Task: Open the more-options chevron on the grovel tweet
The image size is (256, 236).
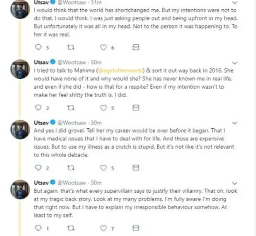Action: coord(235,123)
